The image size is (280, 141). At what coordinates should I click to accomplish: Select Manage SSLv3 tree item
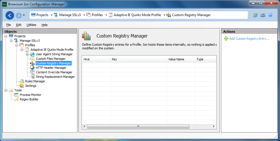[x=30, y=41]
